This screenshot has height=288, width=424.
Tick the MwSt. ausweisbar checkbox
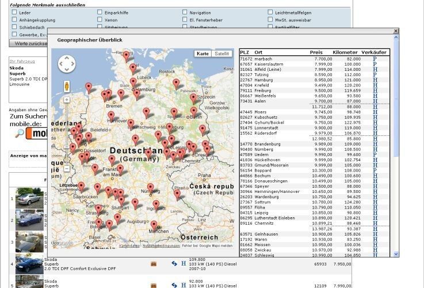click(270, 20)
